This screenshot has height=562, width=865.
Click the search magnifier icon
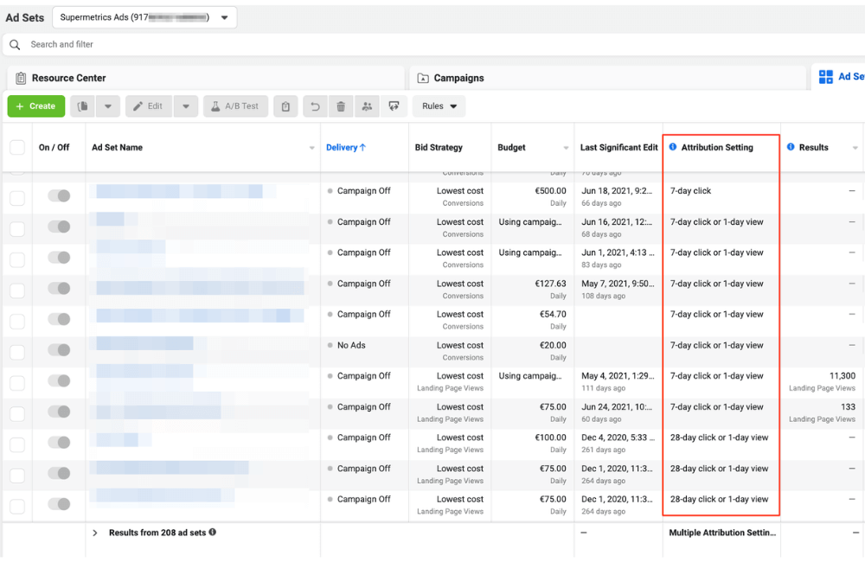point(15,44)
